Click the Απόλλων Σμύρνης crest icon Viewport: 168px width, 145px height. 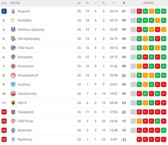pos(13,30)
